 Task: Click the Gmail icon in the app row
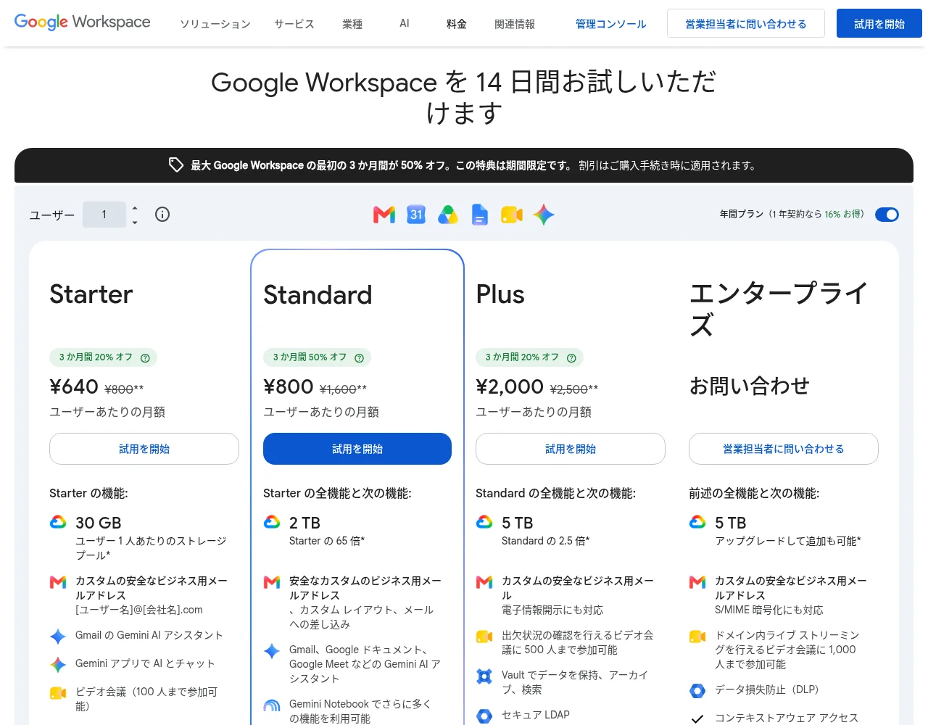(x=384, y=215)
